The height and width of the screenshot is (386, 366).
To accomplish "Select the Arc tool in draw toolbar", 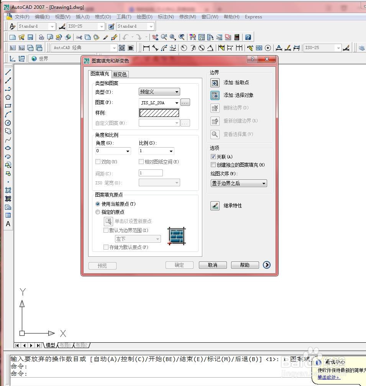I will coord(8,115).
